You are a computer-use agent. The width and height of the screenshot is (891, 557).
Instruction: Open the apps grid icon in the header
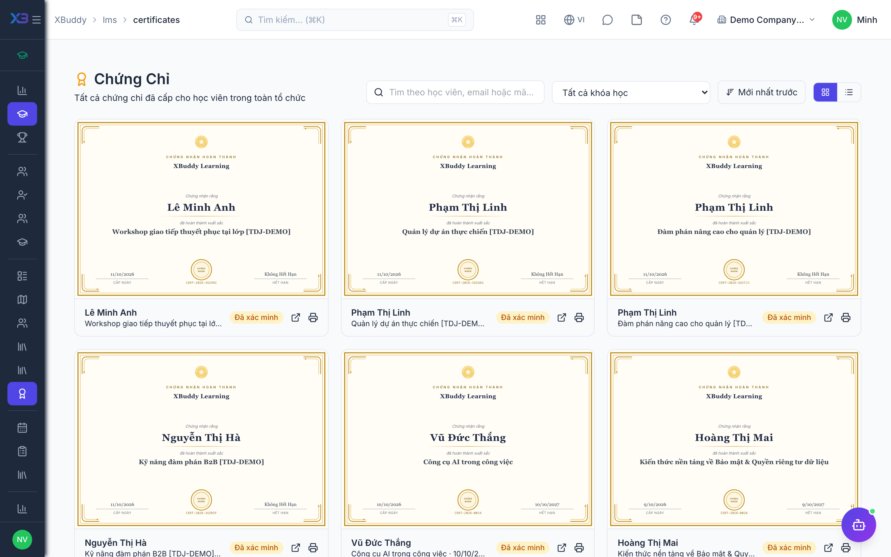pos(540,20)
